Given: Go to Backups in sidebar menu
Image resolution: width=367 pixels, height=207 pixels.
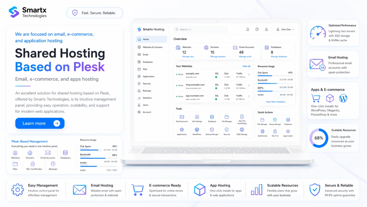Looking at the screenshot, I should tap(147, 91).
